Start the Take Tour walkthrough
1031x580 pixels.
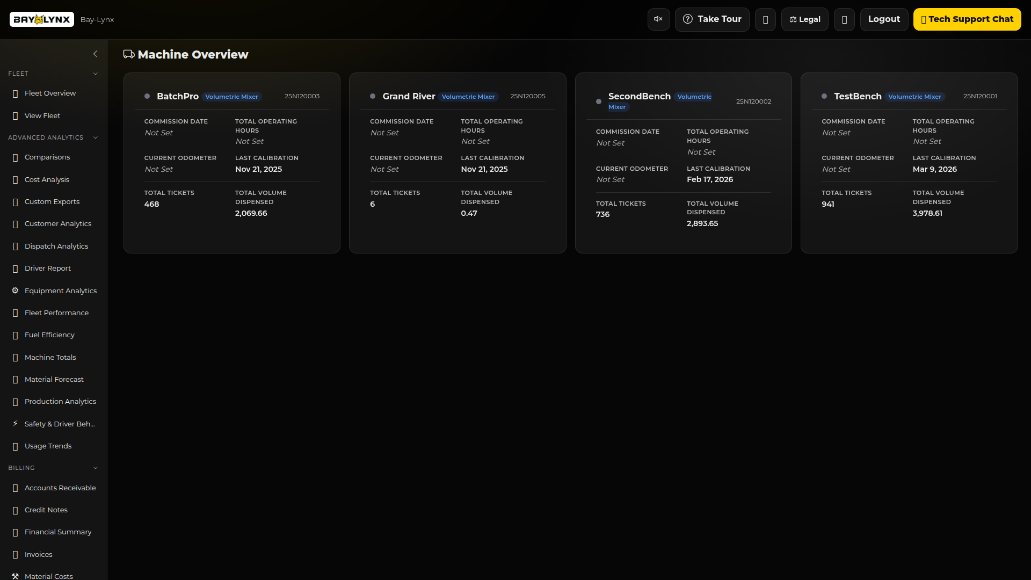(x=711, y=19)
